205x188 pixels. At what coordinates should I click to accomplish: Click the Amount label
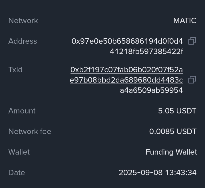[x=22, y=111]
